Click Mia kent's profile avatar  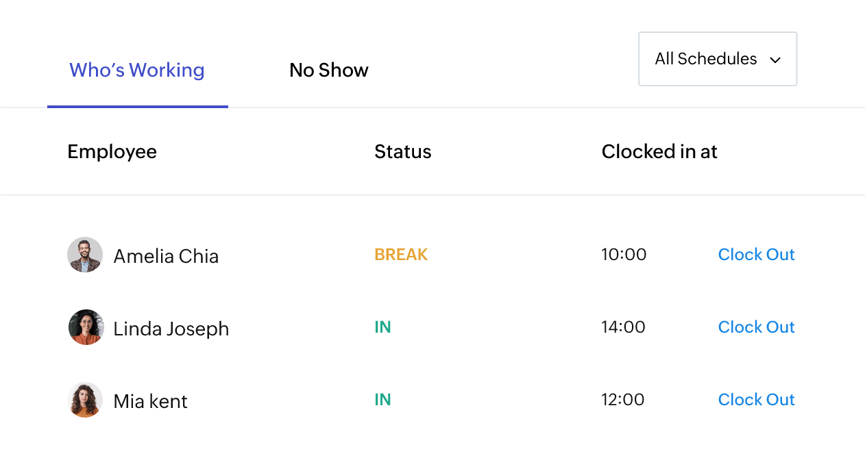pyautogui.click(x=85, y=399)
